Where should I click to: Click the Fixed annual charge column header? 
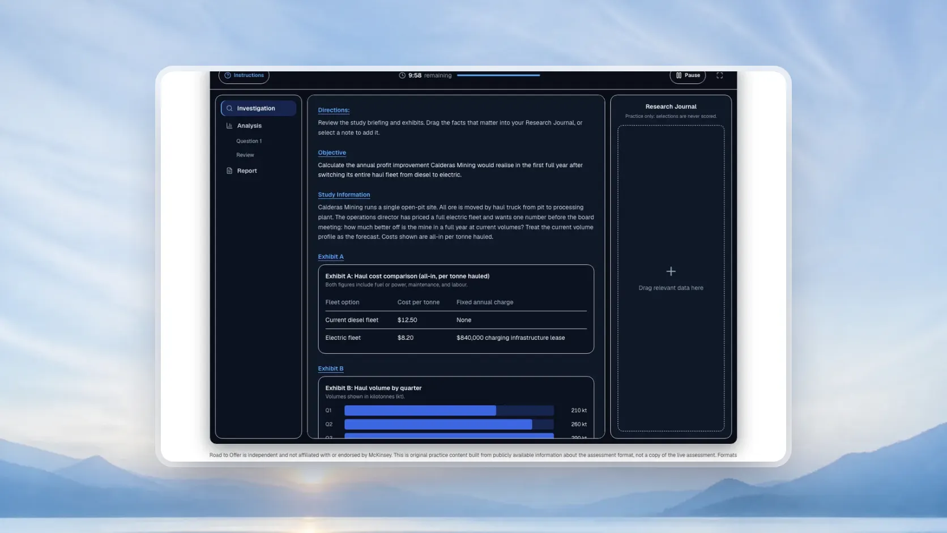[x=485, y=302]
